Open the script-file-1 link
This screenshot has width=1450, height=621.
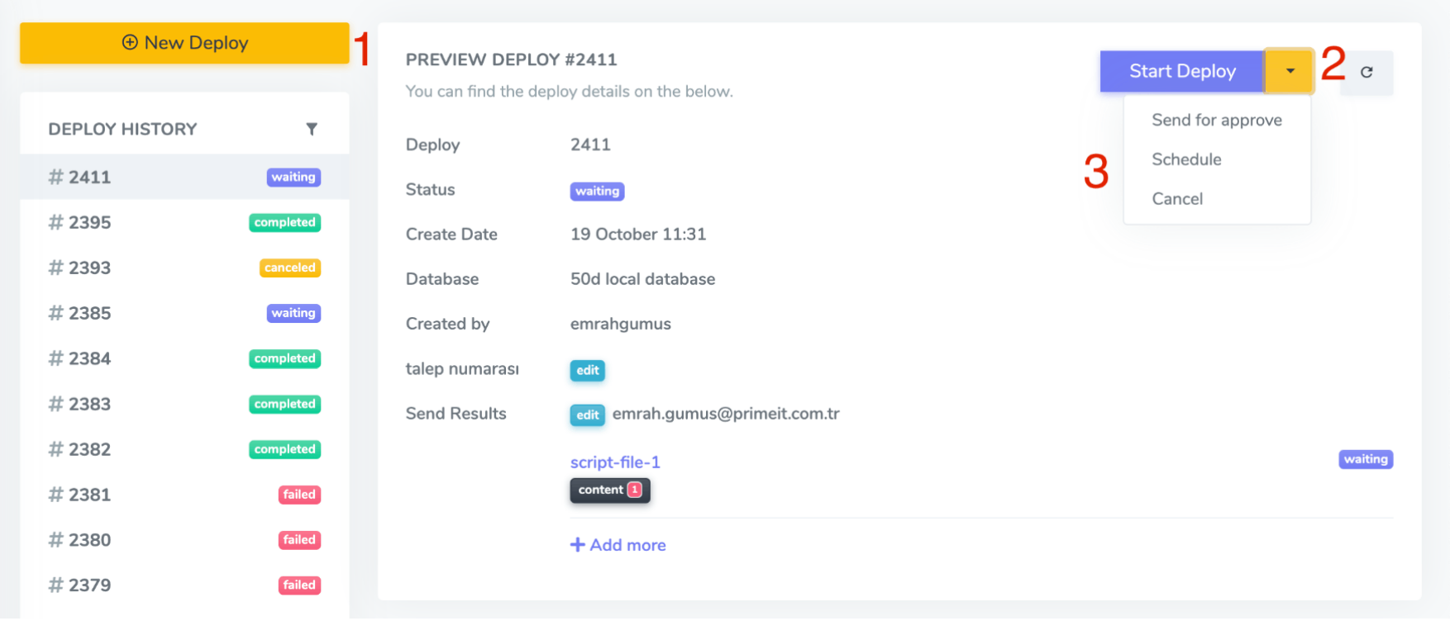615,462
